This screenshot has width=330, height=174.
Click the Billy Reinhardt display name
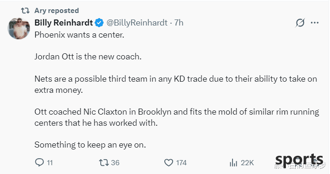tap(64, 23)
